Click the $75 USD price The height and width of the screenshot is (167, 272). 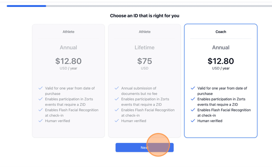(144, 61)
